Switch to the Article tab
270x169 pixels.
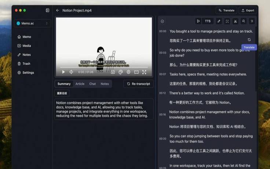click(x=80, y=84)
